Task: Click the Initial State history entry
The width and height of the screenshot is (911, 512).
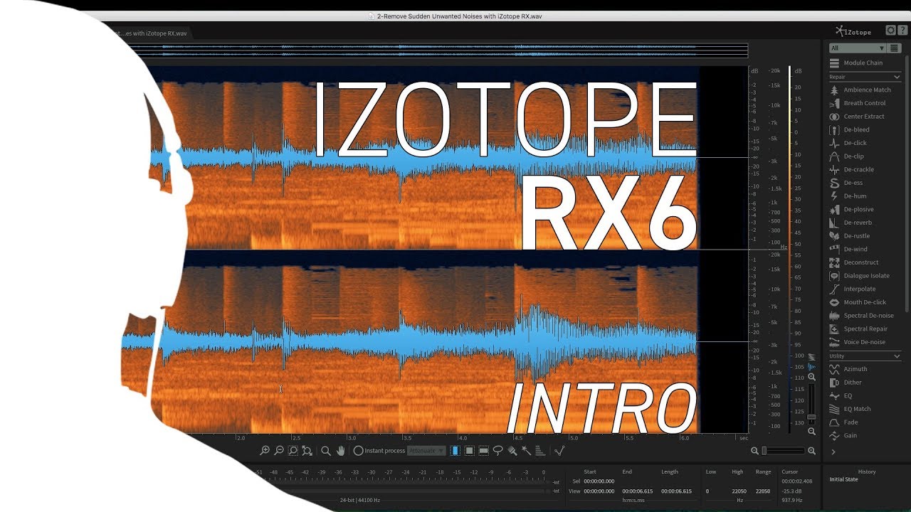Action: 843,479
